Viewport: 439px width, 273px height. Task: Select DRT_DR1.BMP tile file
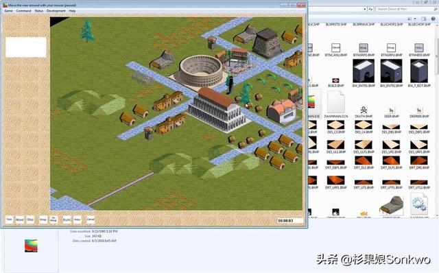click(x=419, y=163)
